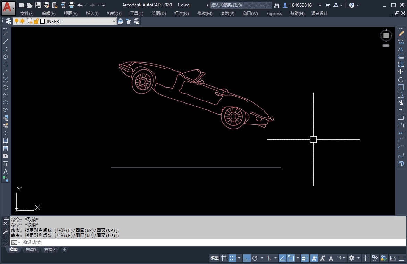This screenshot has width=407, height=264.
Task: Click the Erase tool in modify toolbar
Action: [401, 34]
